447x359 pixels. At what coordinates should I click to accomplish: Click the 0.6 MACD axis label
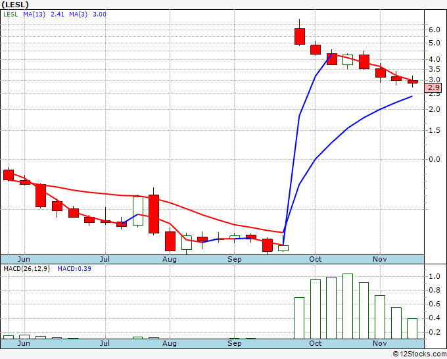pyautogui.click(x=435, y=304)
